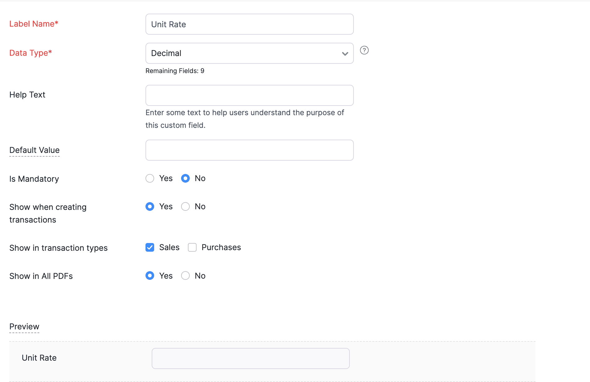Choose No for Show when creating transactions
This screenshot has width=590, height=382.
point(185,206)
